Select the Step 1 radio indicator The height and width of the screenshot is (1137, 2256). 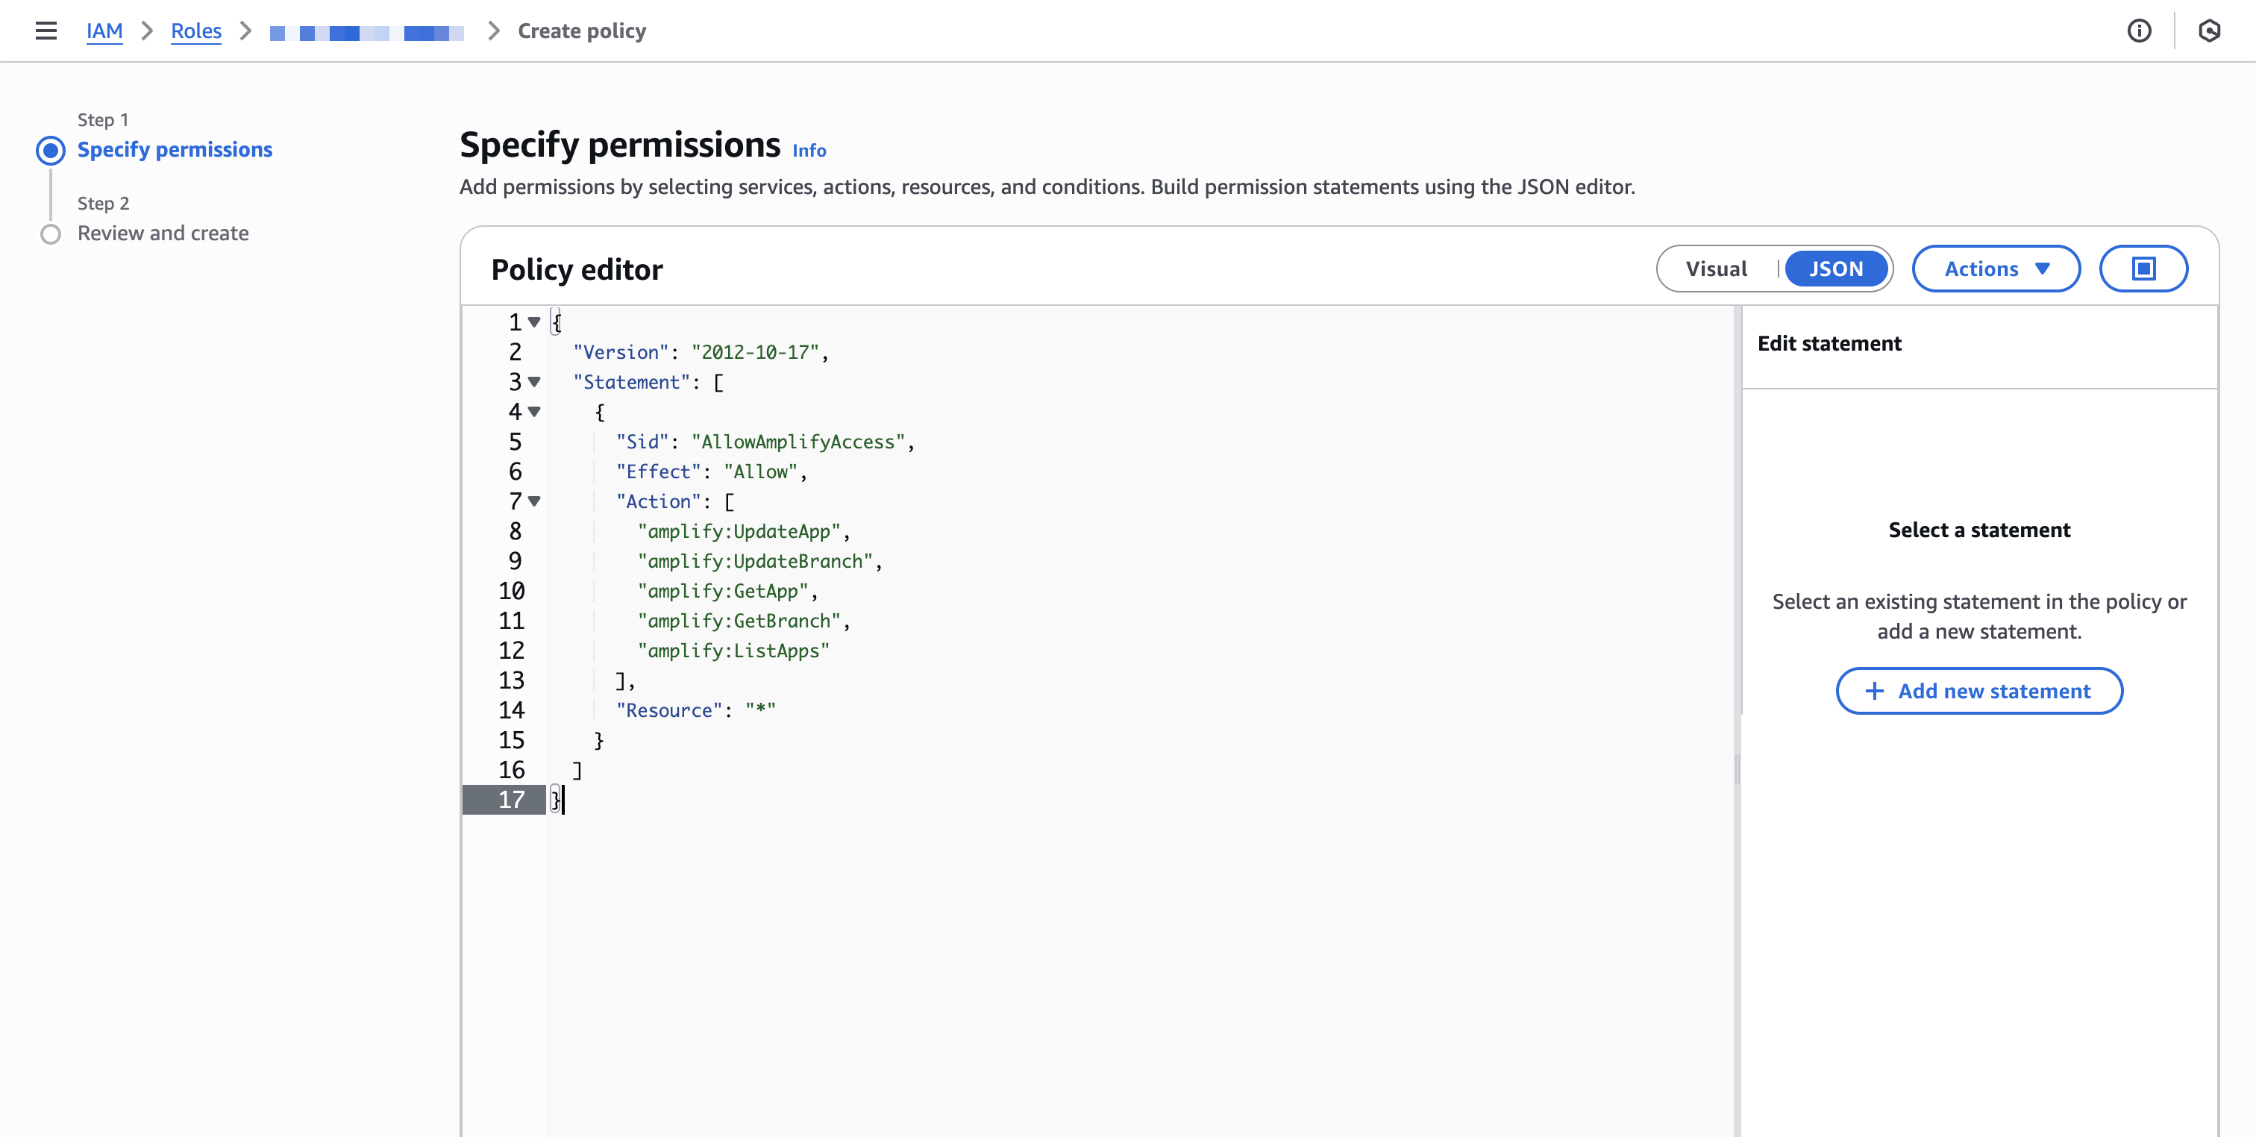51,151
